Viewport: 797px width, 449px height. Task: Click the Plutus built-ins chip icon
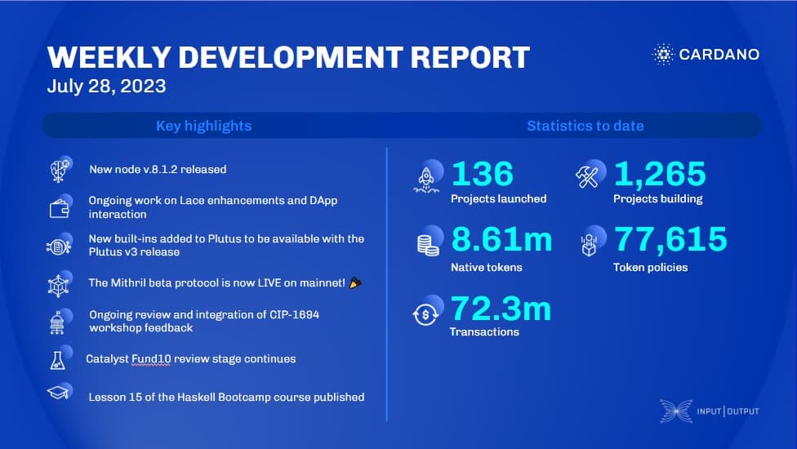57,246
